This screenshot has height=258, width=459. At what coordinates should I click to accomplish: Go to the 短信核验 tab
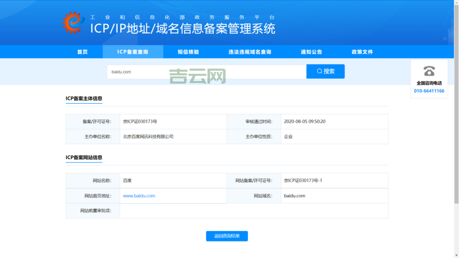point(188,52)
